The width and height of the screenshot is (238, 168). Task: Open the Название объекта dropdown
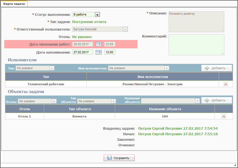(x=197, y=101)
